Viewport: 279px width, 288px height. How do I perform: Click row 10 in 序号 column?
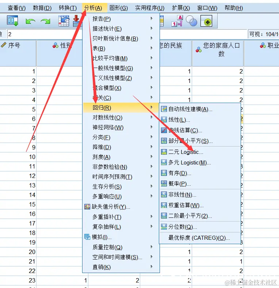(x=18, y=157)
